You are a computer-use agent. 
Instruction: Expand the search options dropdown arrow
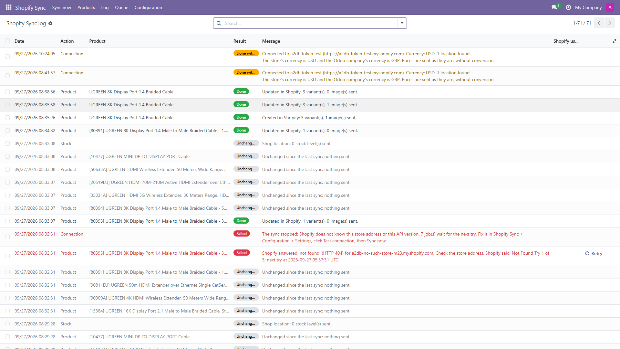(x=402, y=23)
